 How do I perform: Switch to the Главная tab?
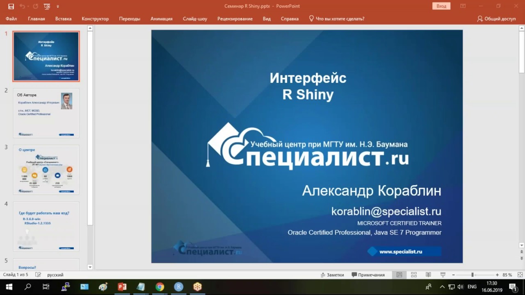pyautogui.click(x=37, y=19)
